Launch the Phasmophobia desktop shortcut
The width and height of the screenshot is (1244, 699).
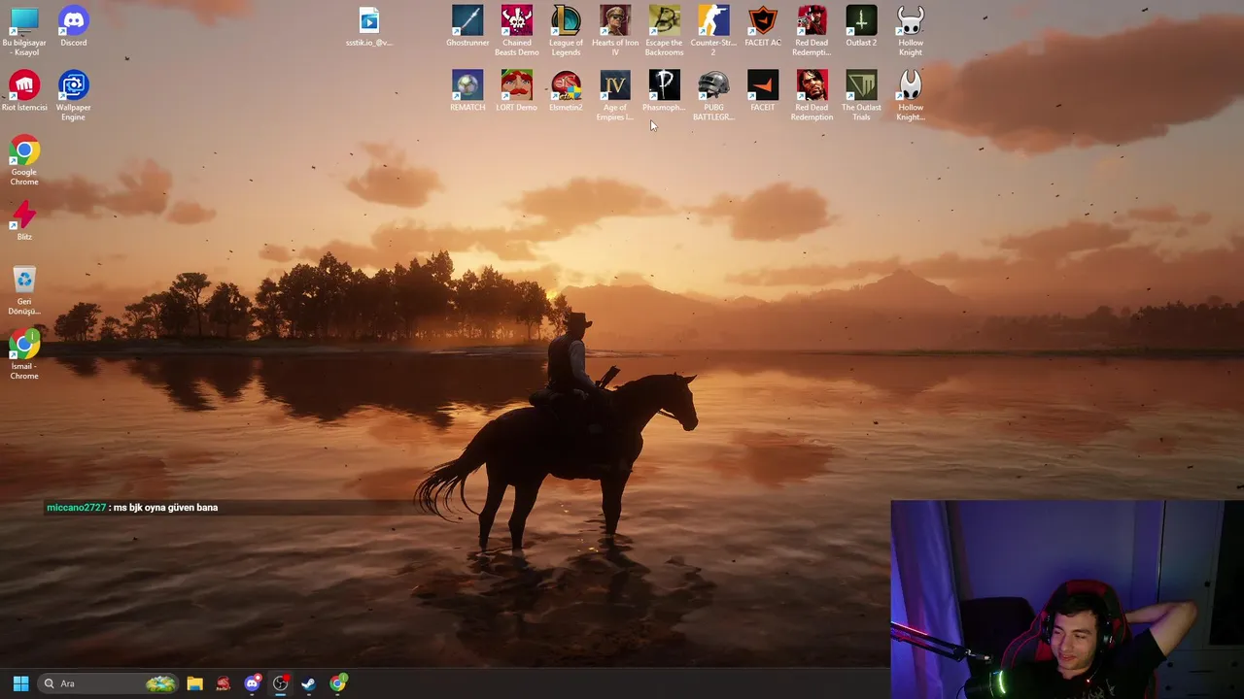[665, 91]
